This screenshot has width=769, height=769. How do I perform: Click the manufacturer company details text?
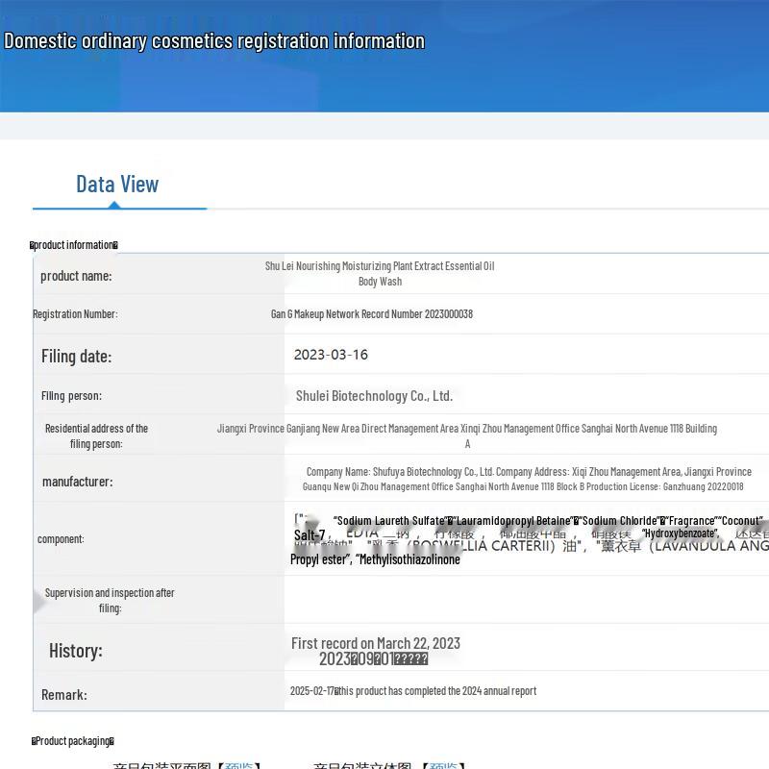[x=528, y=479]
